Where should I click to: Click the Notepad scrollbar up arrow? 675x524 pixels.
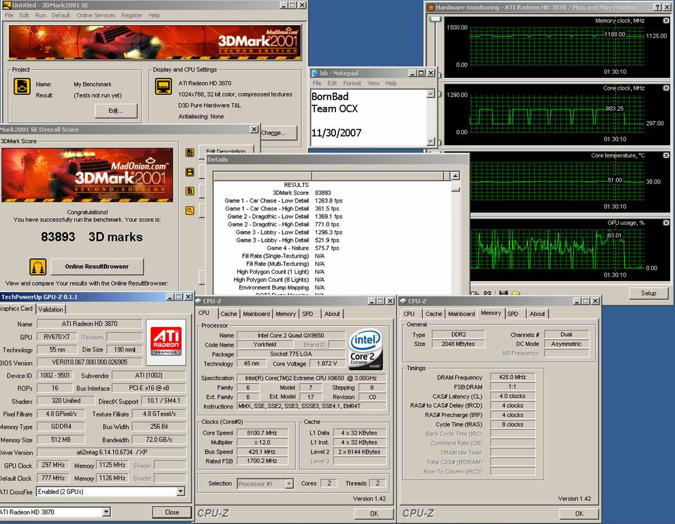tap(431, 93)
